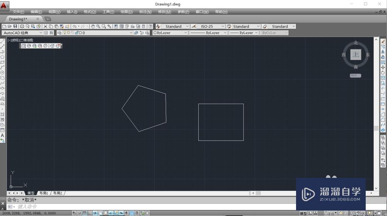The image size is (387, 216).
Task: Toggle layer 0 lock state
Action: point(77,33)
